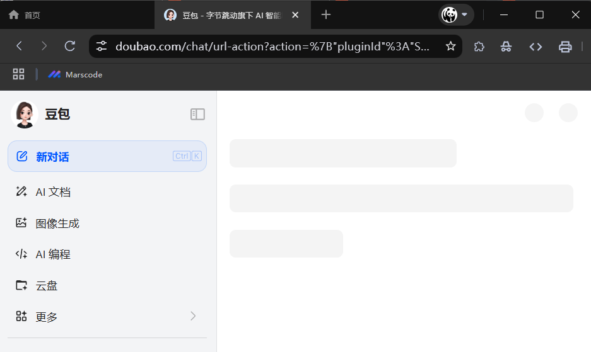Screen dimensions: 591x352
Task: Open the Marscode bookmark
Action: coord(76,74)
